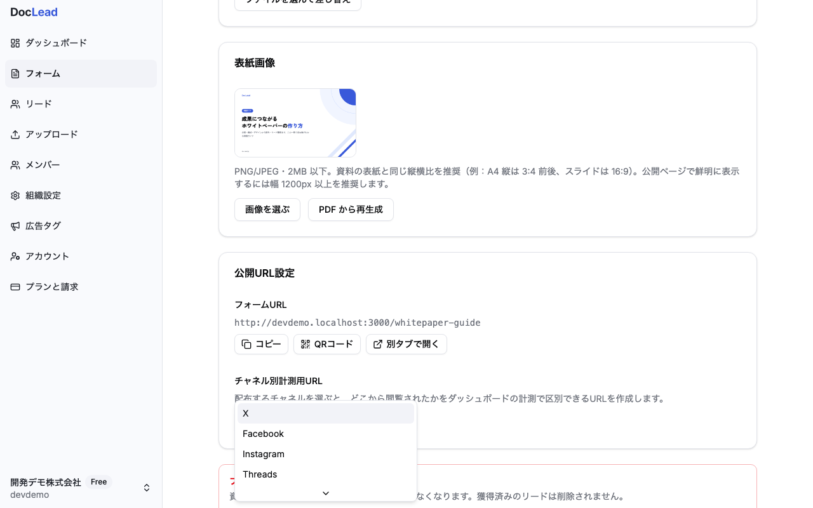813x508 pixels.
Task: Click the 公開URL設定 section heading
Action: [x=264, y=273]
